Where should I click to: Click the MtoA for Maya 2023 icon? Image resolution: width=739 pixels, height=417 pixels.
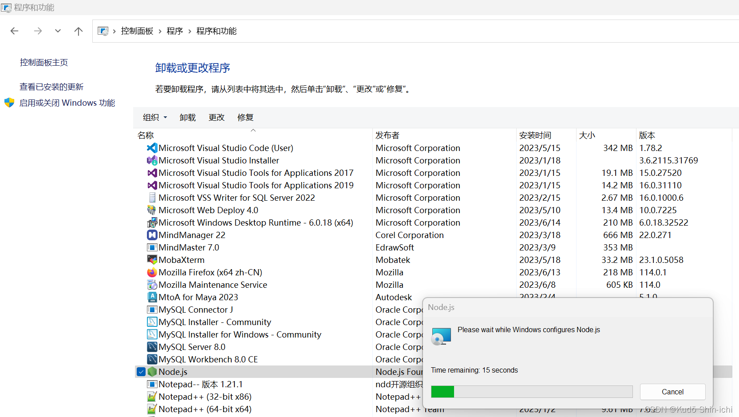coord(152,297)
